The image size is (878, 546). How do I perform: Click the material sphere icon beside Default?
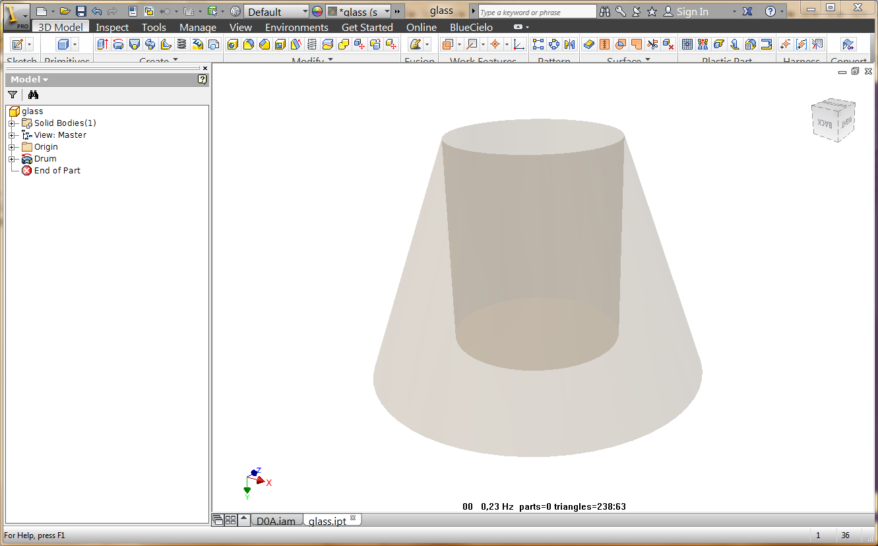(235, 11)
